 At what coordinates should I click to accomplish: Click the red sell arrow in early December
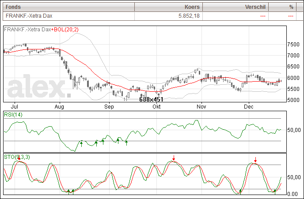pos(255,160)
